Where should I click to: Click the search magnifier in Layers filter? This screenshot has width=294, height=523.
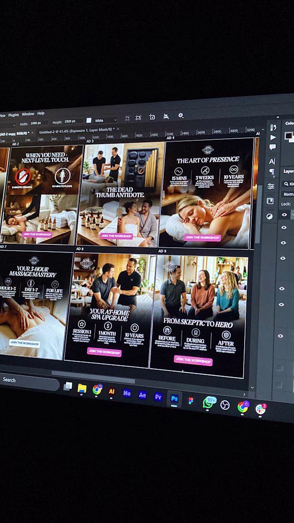[x=286, y=184]
